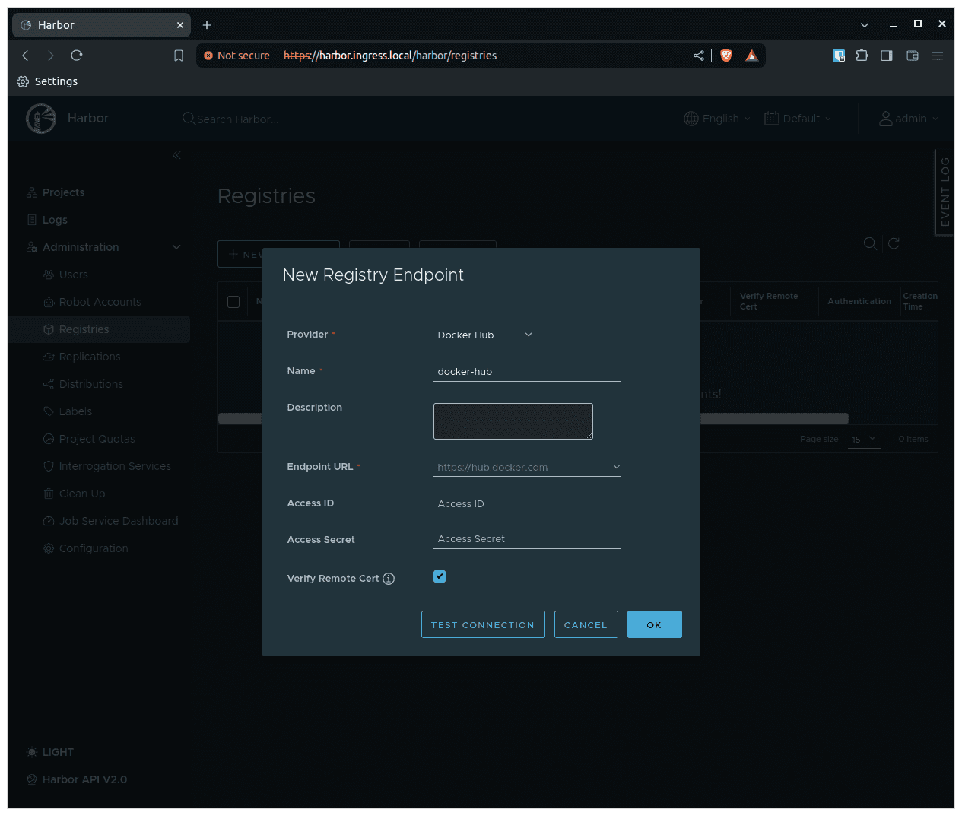Viewport: 962px width, 816px height.
Task: Check the select-all table checkbox
Action: click(x=233, y=302)
